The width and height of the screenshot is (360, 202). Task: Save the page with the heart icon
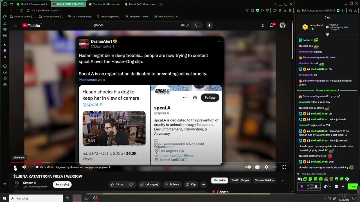267,10
